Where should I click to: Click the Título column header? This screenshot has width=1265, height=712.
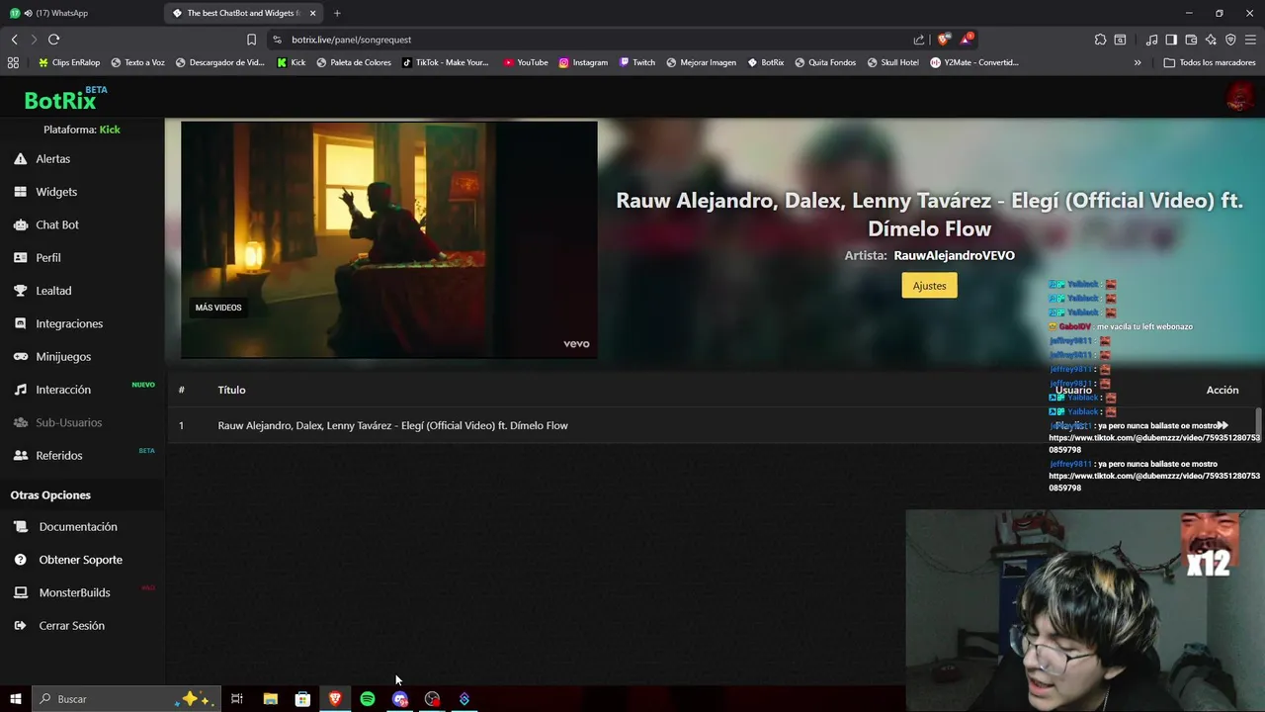pyautogui.click(x=231, y=390)
